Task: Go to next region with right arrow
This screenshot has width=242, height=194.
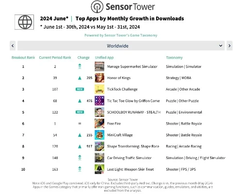Action: click(x=229, y=46)
